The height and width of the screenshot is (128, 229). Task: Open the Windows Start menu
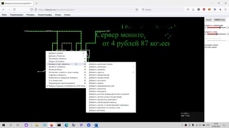tap(4, 125)
